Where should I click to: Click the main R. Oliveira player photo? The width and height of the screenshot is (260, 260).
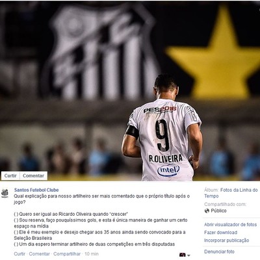click(x=130, y=90)
